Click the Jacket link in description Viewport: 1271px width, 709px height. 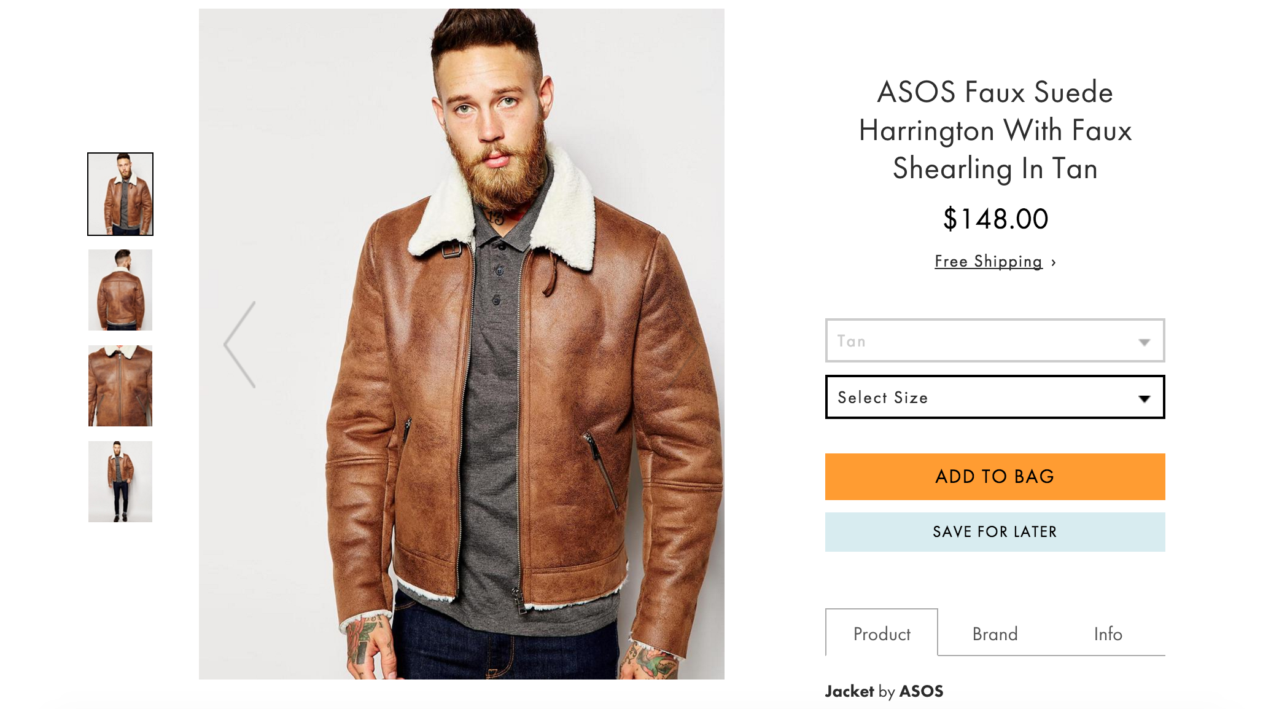(849, 691)
